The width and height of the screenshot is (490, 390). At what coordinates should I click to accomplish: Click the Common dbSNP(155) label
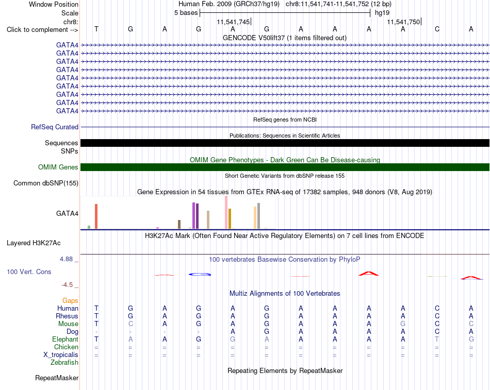(46, 183)
